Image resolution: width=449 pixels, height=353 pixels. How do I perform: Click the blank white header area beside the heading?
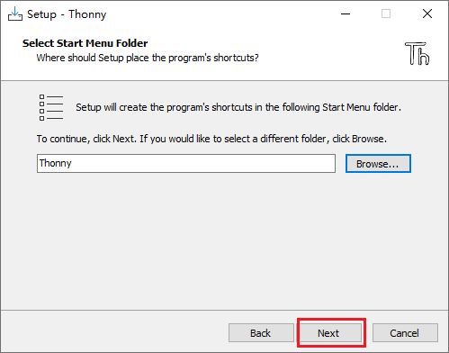coord(330,51)
